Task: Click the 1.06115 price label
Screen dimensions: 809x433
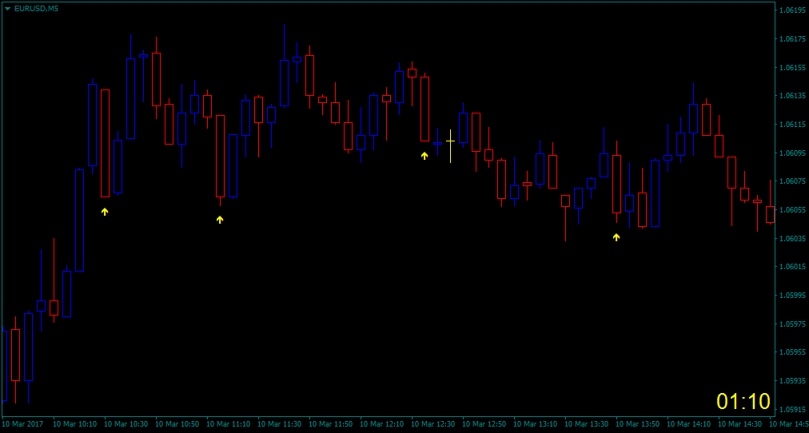Action: pyautogui.click(x=794, y=125)
